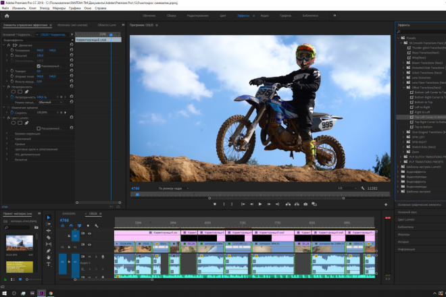
Task: Open Основной звук side panel
Action: tap(407, 212)
